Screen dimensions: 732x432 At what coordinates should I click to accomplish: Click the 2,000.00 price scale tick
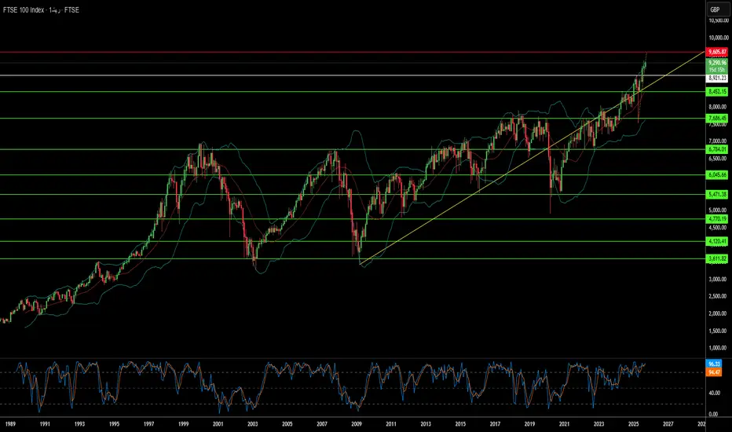(718, 314)
